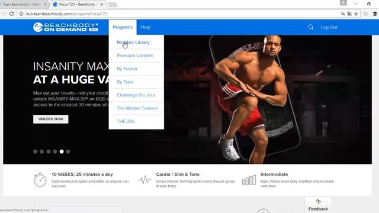
Task: Go to the third carousel slide dot
Action: point(49,151)
